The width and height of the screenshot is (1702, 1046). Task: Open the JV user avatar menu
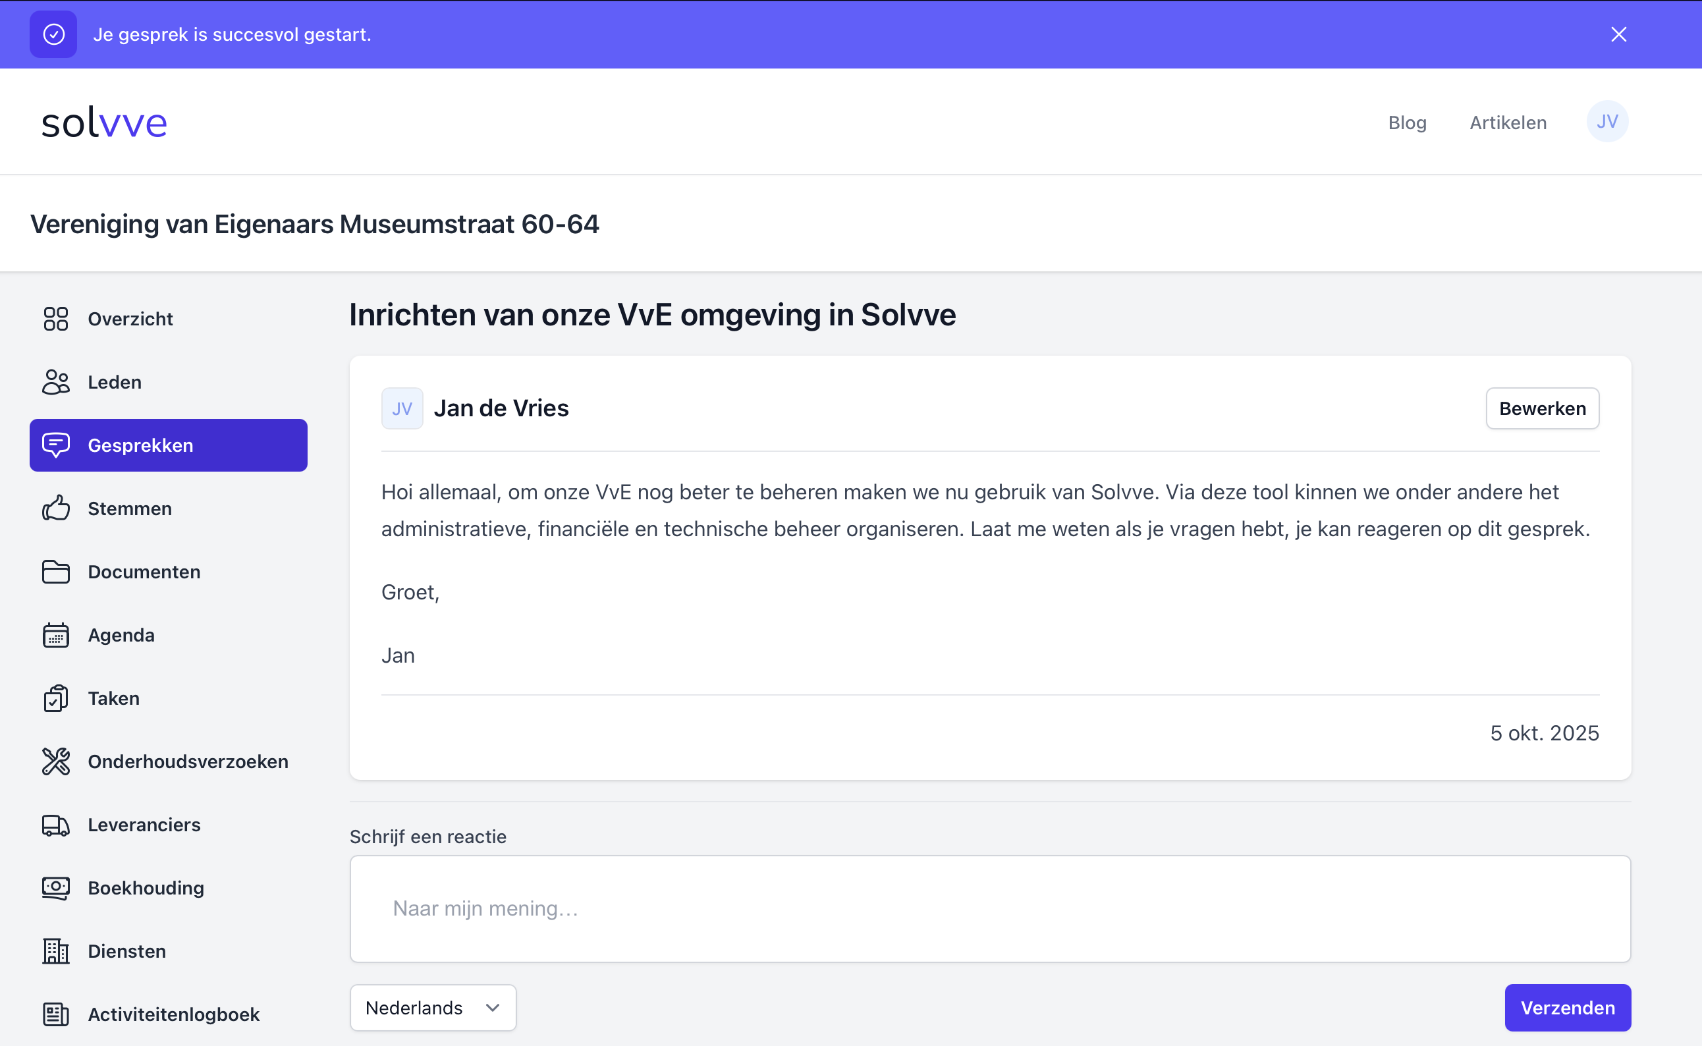(1606, 122)
